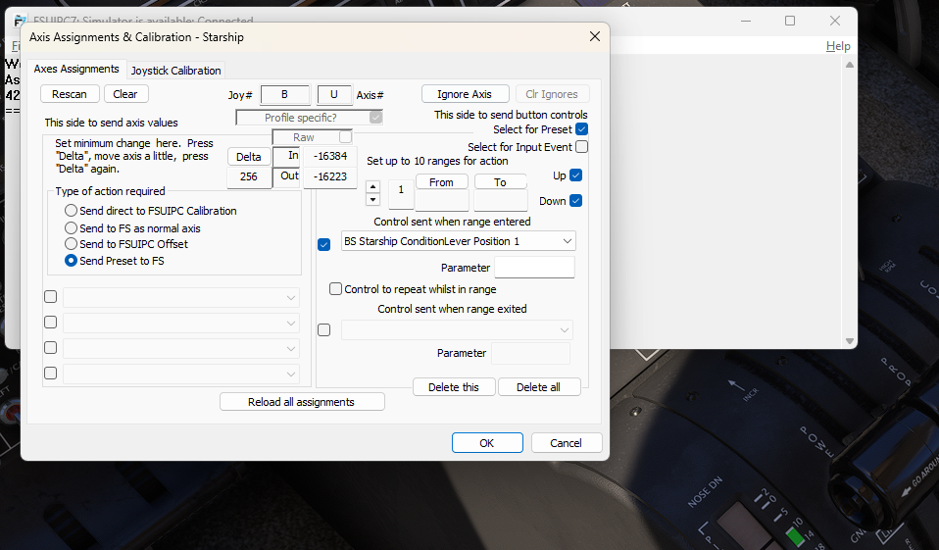Click the In value -16384
The width and height of the screenshot is (939, 550).
click(x=330, y=157)
